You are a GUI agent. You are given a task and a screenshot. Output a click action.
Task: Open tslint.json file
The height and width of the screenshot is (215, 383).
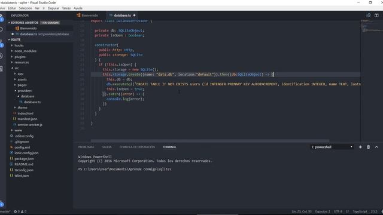(22, 176)
